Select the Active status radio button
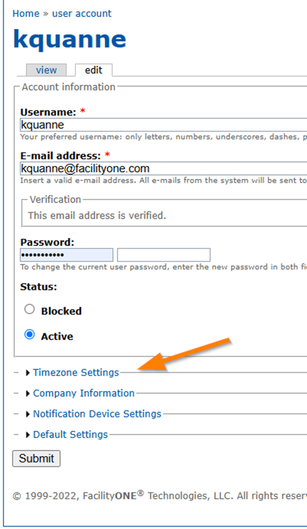 (x=29, y=335)
